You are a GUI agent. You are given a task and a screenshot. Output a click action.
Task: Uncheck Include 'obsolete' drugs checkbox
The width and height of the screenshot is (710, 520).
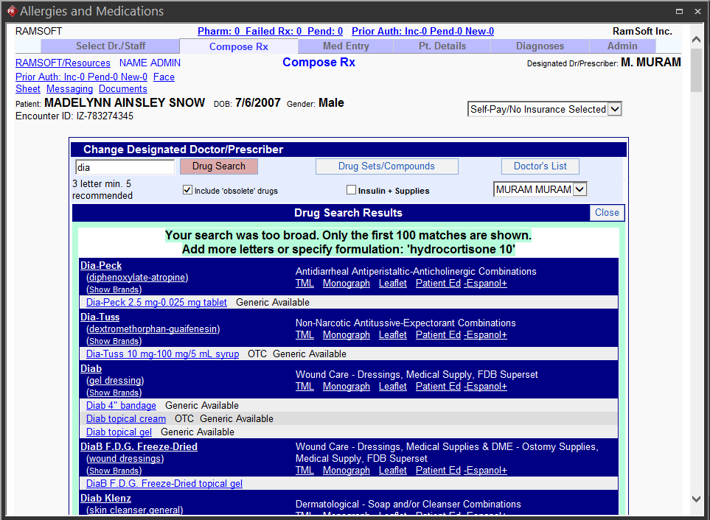187,190
